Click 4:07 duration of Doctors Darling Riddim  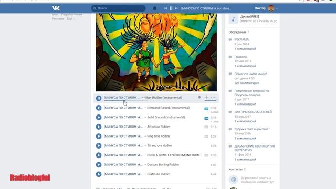click(x=214, y=165)
